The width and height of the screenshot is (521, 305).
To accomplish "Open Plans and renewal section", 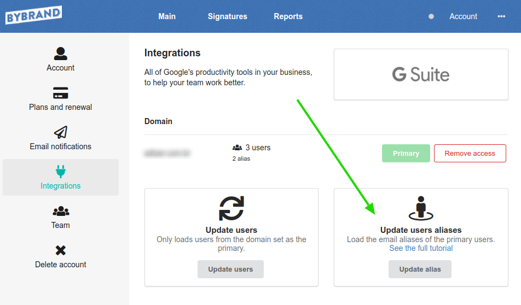I will [x=60, y=107].
